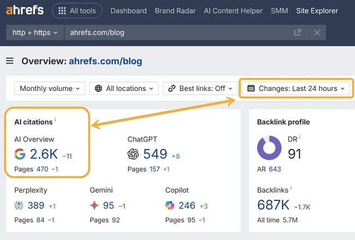Expand the Monthly volume dropdown
Image resolution: width=355 pixels, height=240 pixels.
coord(50,88)
